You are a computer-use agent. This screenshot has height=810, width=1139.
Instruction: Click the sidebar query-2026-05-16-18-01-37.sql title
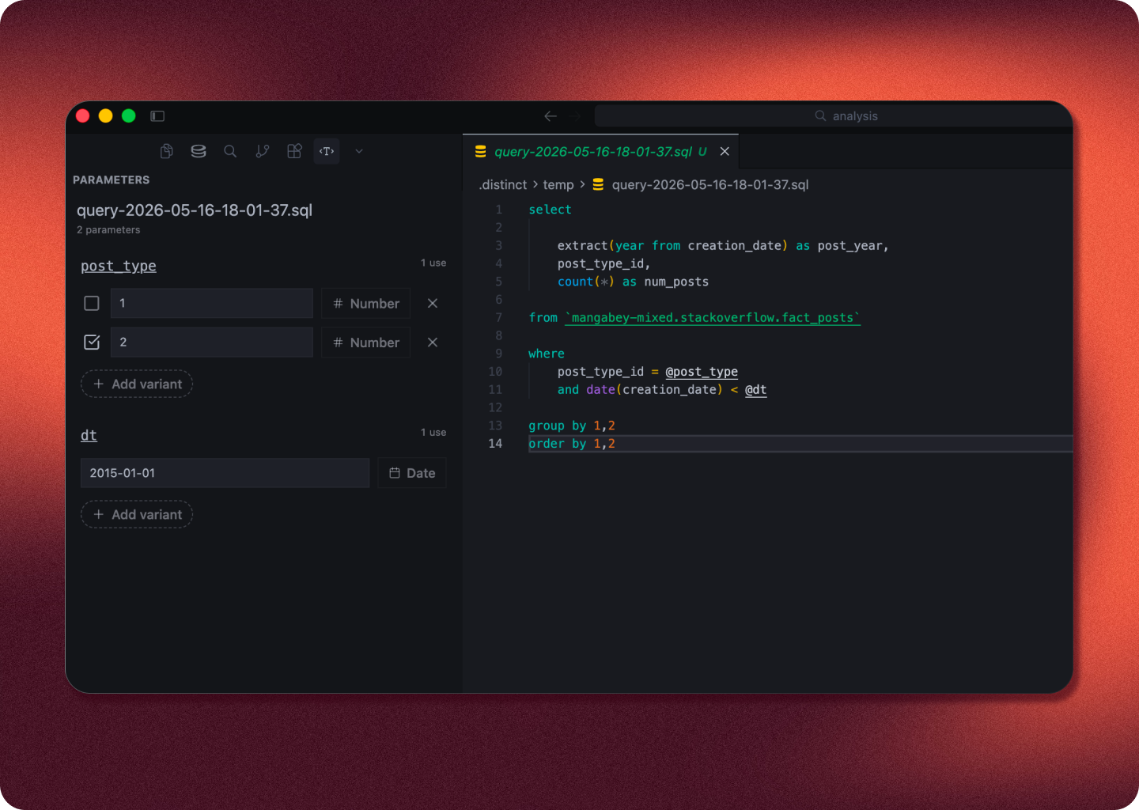[x=195, y=210]
